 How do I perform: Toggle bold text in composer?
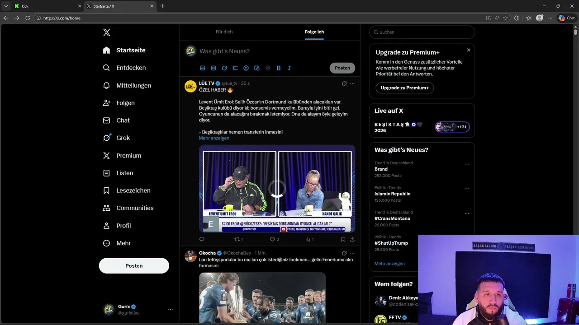279,68
